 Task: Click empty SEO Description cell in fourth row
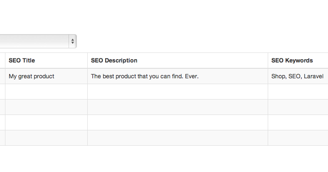178,122
